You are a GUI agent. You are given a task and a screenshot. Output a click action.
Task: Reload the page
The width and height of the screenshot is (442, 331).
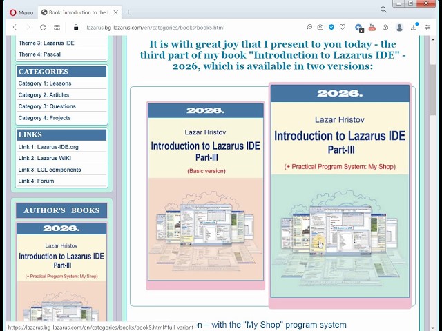43,28
